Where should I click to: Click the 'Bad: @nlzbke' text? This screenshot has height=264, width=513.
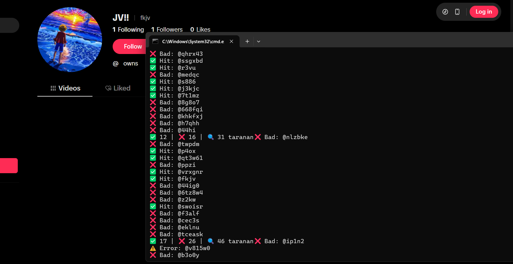(286, 137)
